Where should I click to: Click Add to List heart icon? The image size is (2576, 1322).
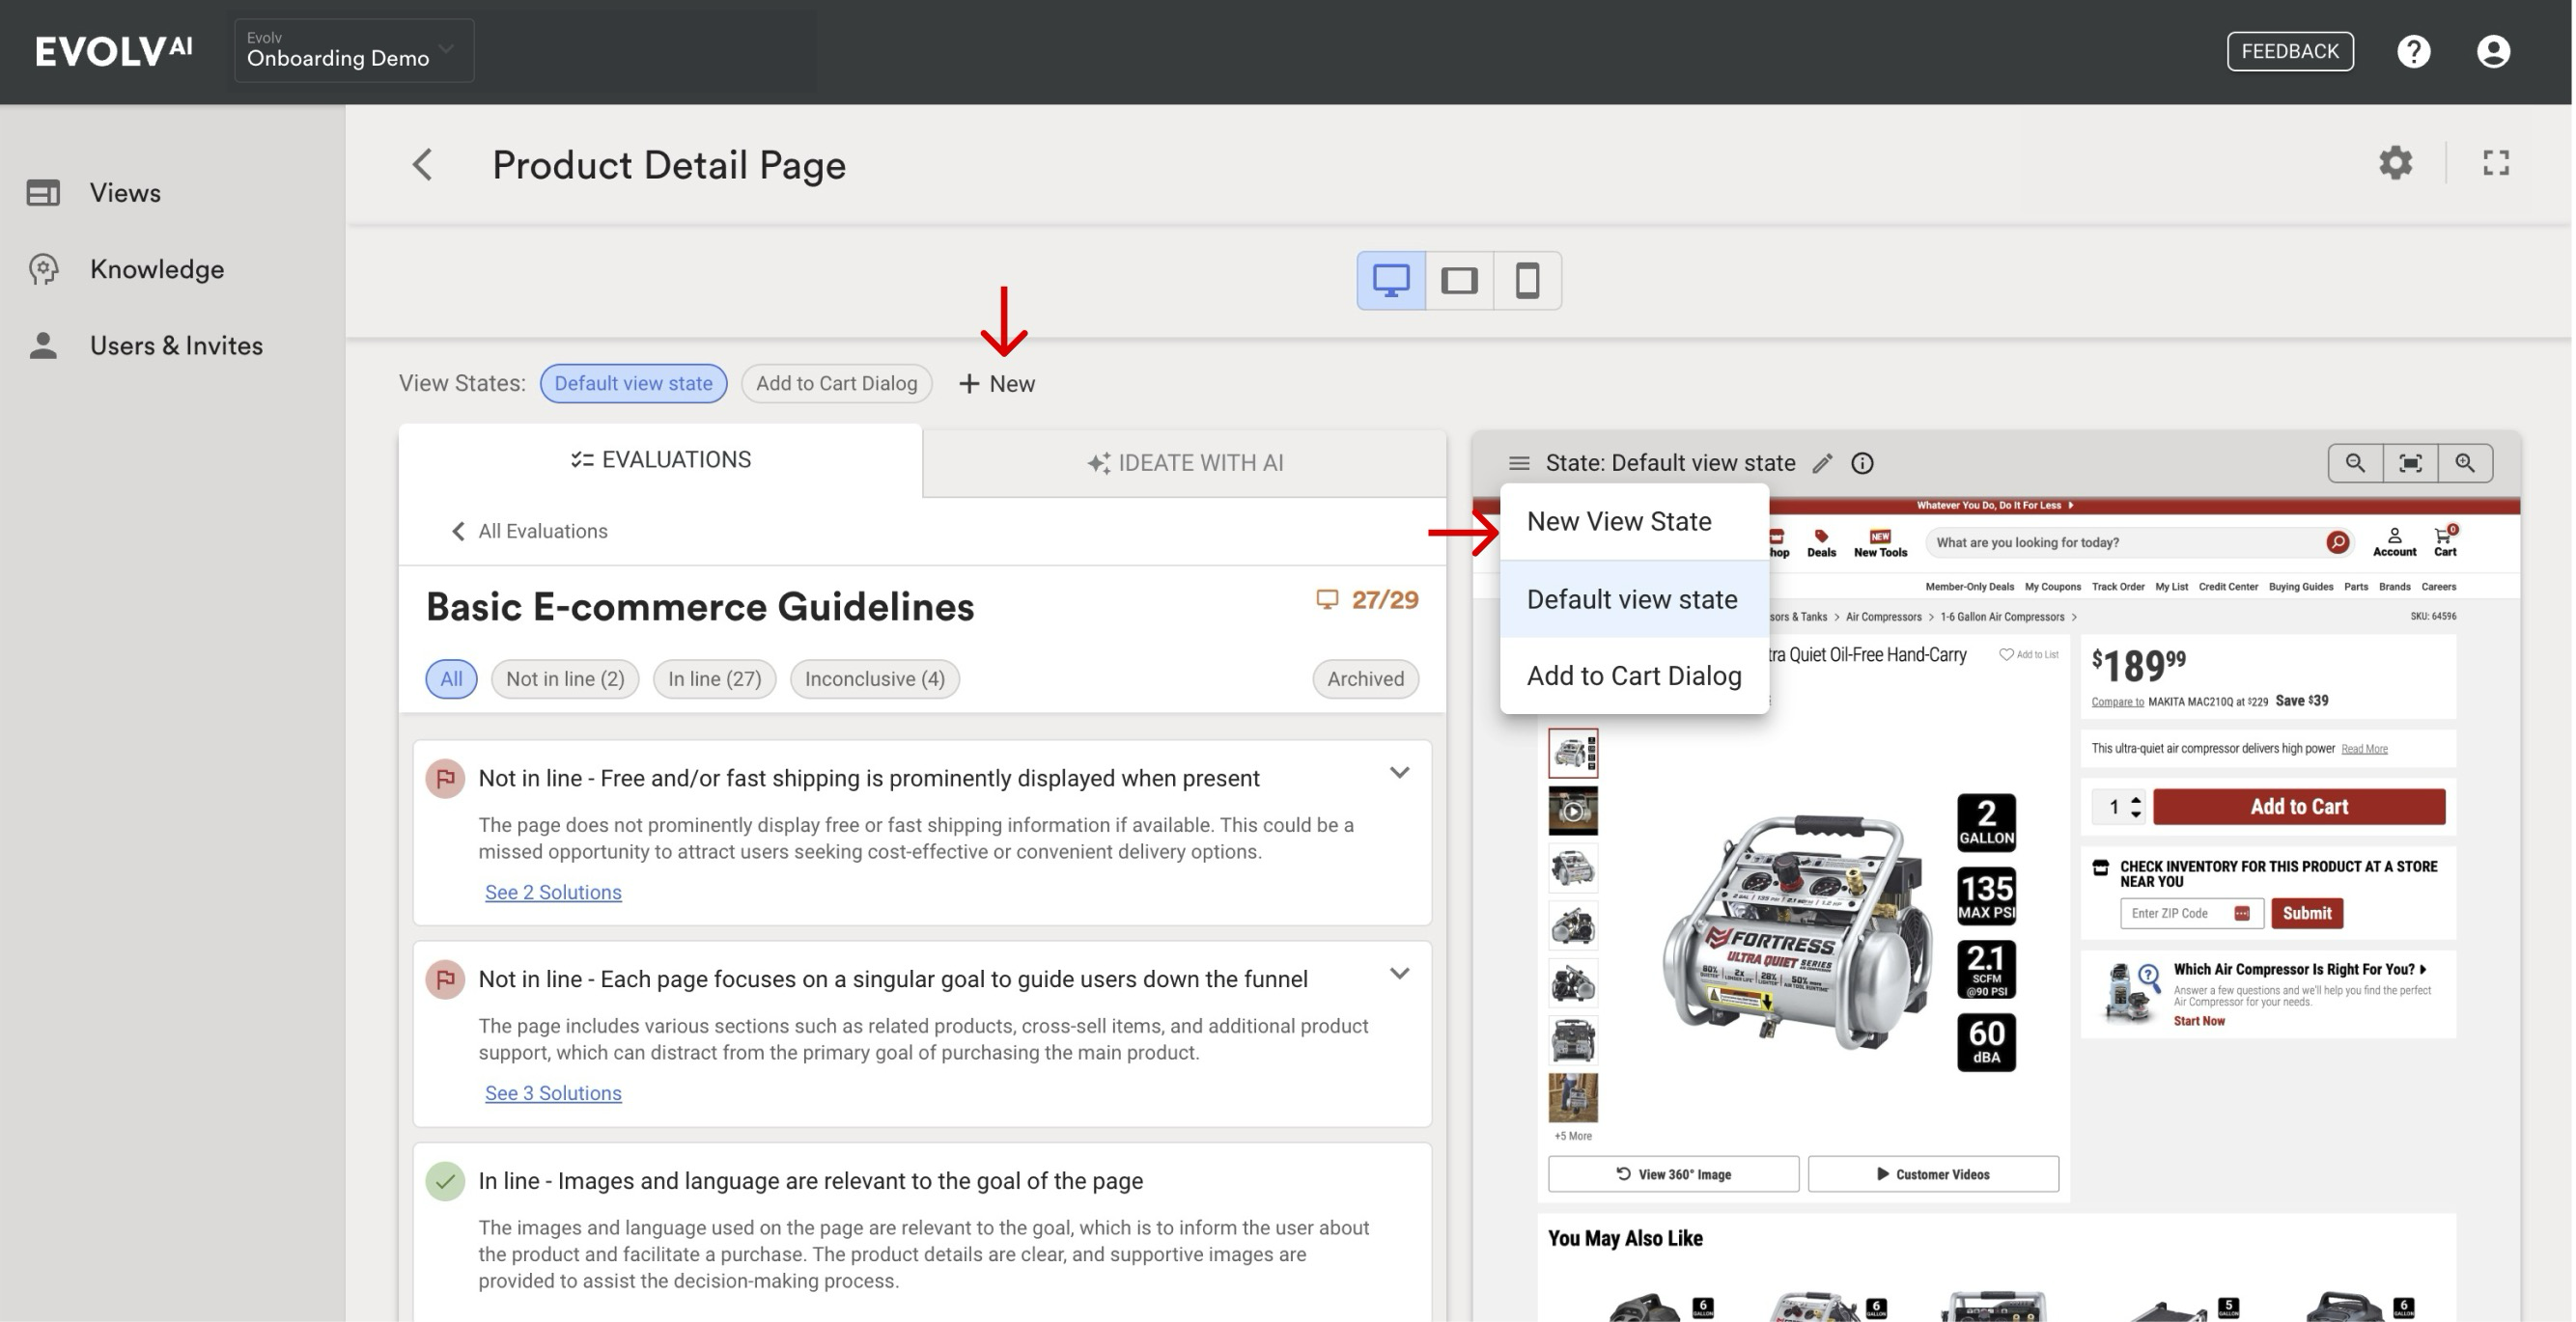pos(2005,654)
